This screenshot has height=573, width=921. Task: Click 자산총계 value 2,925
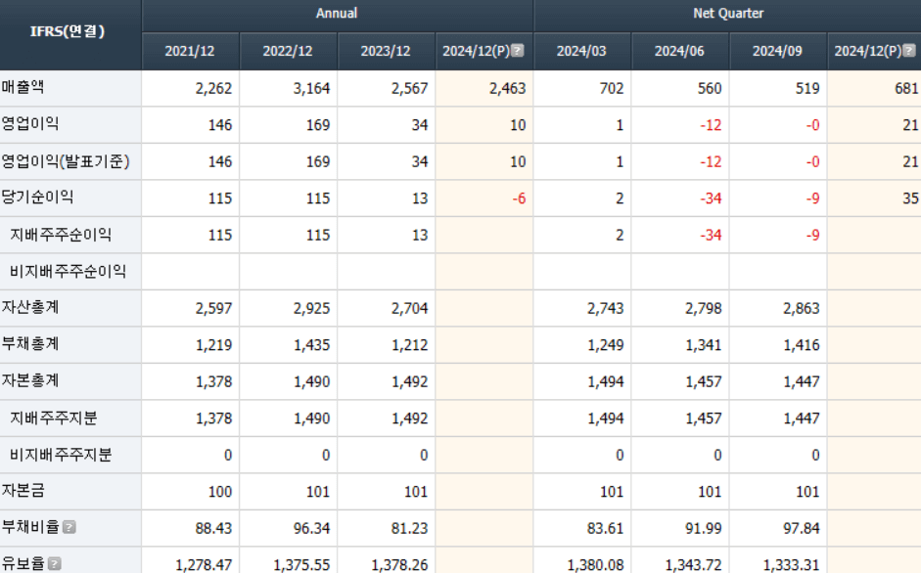pos(312,308)
